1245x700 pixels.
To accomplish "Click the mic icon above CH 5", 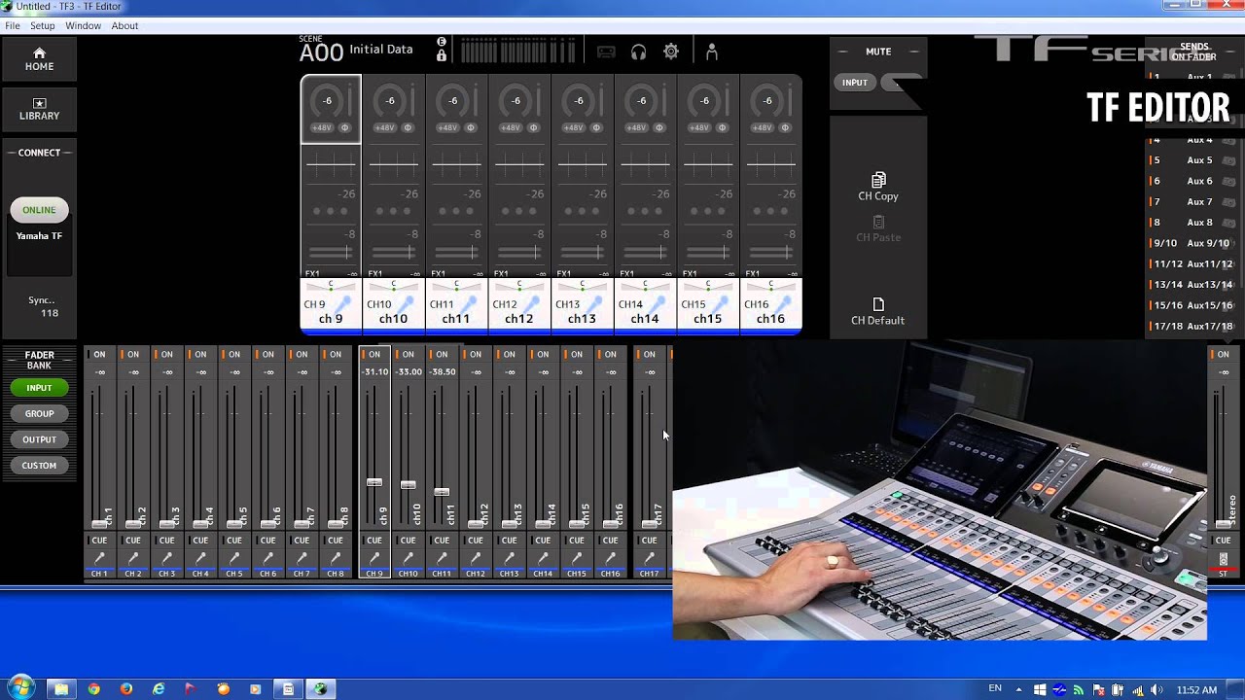I will coord(234,558).
